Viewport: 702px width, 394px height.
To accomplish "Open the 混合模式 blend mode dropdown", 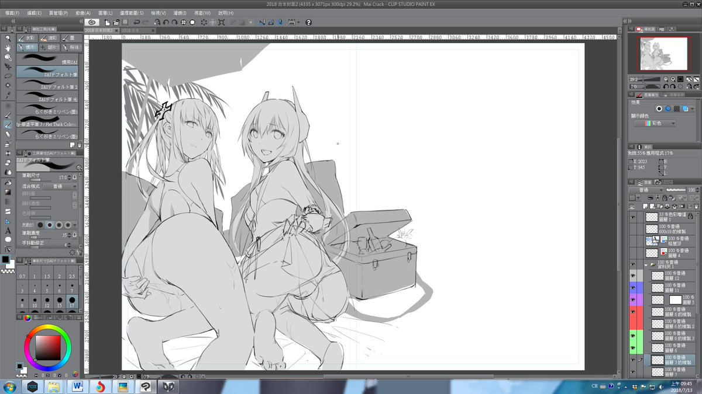I will 60,186.
